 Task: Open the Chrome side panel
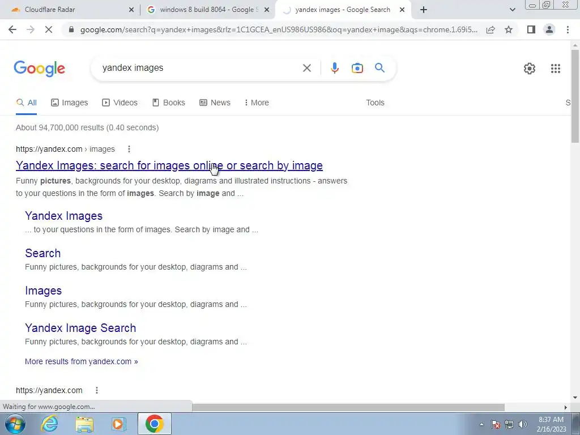coord(531,29)
